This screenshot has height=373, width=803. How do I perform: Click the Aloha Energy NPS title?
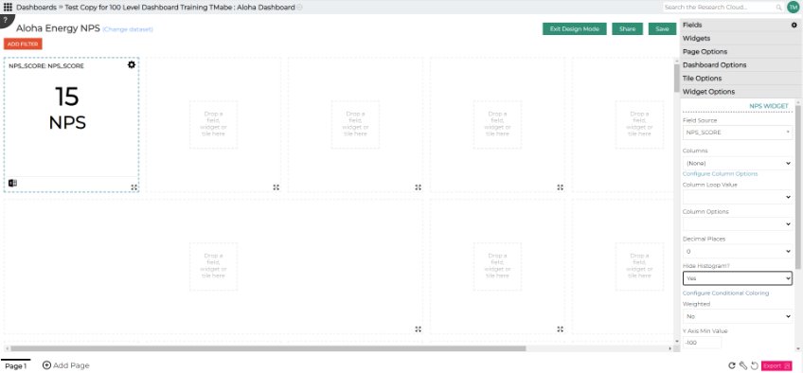pos(59,28)
